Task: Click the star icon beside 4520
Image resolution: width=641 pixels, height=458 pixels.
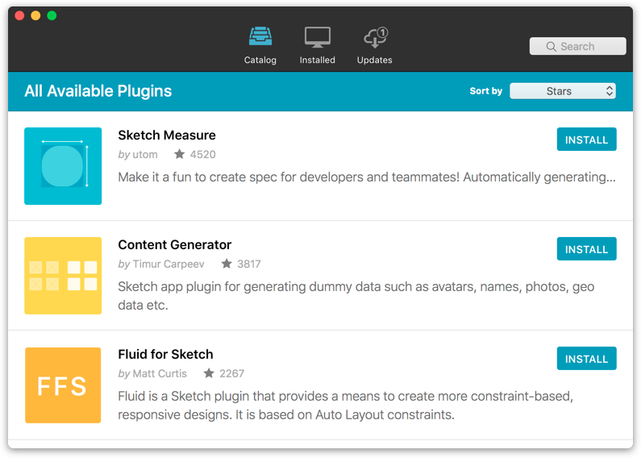Action: 179,154
